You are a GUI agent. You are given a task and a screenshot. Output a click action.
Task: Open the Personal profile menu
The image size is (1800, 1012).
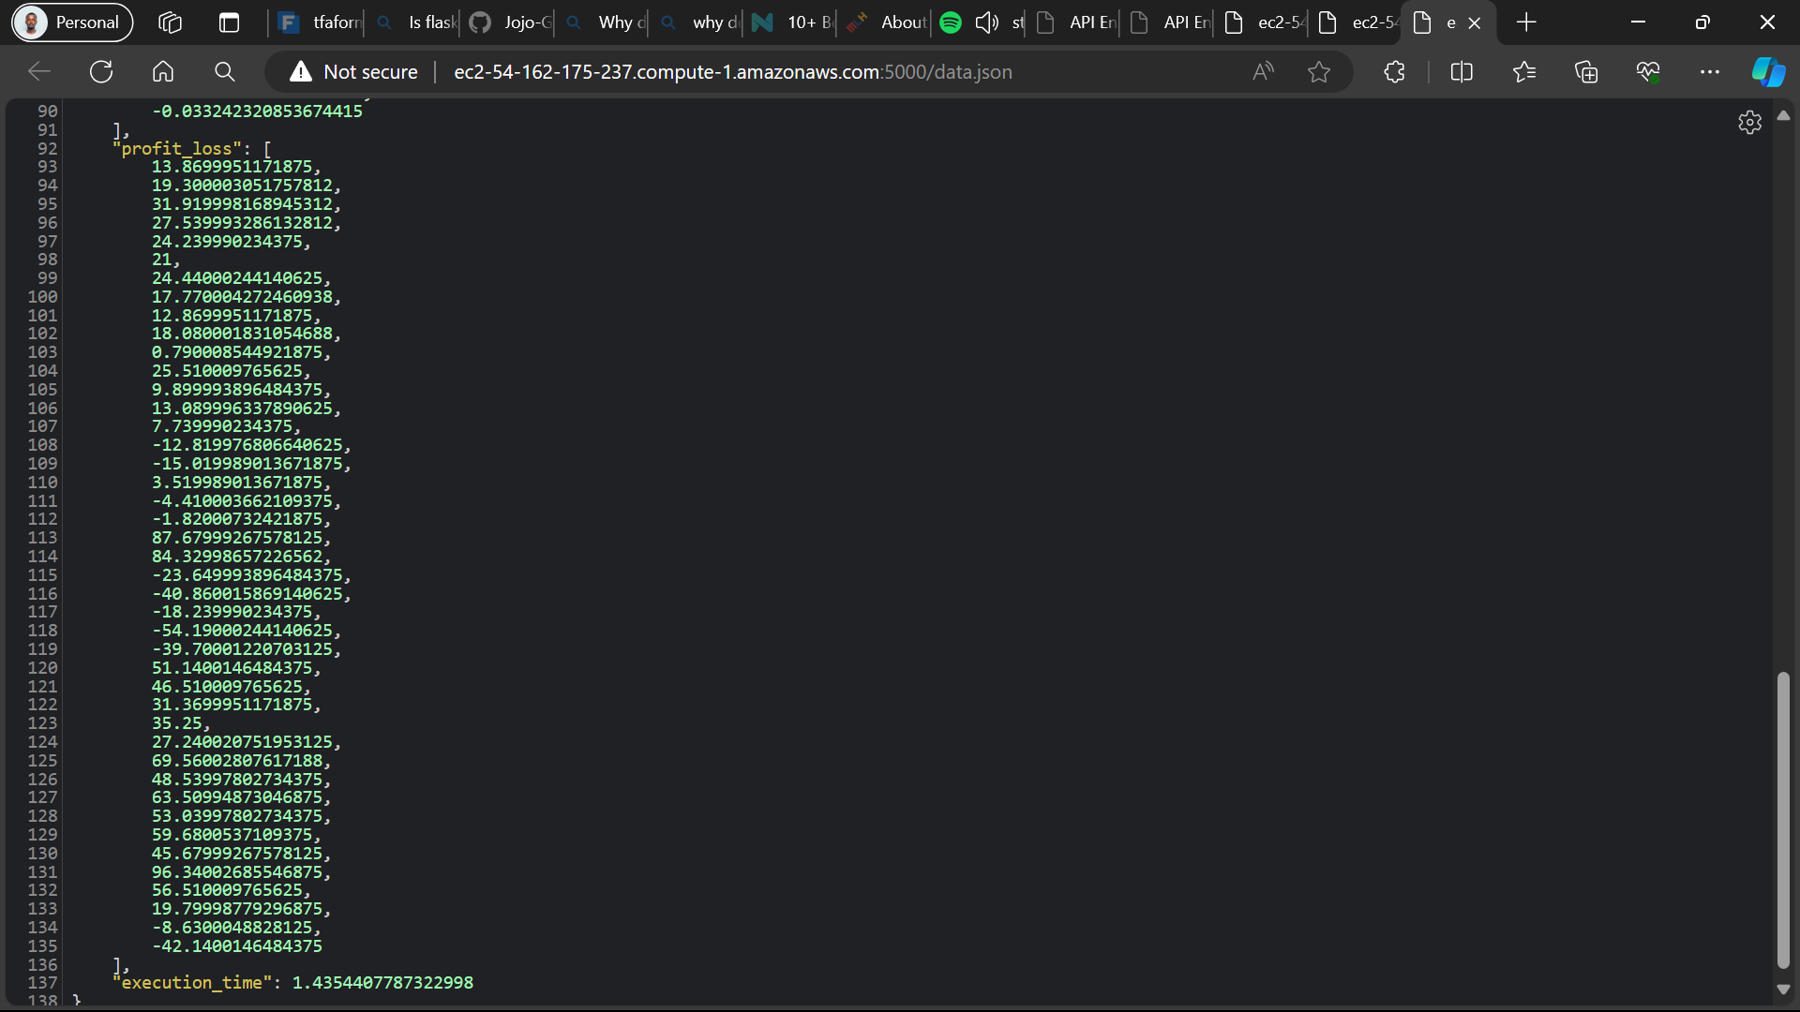point(72,22)
